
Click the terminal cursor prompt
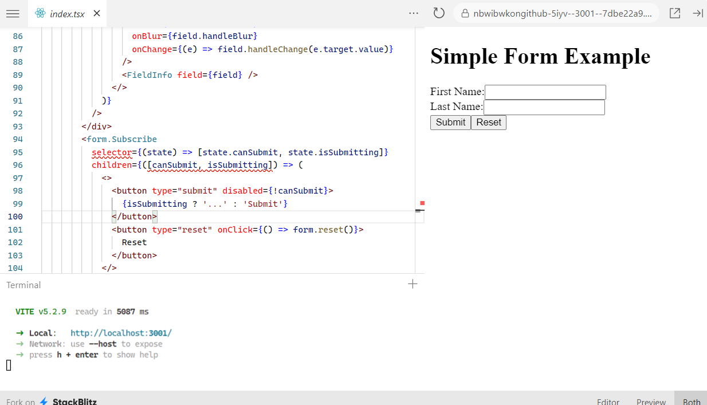[9, 365]
